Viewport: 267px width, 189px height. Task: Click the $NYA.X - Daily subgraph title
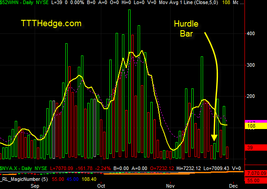(x=16, y=168)
